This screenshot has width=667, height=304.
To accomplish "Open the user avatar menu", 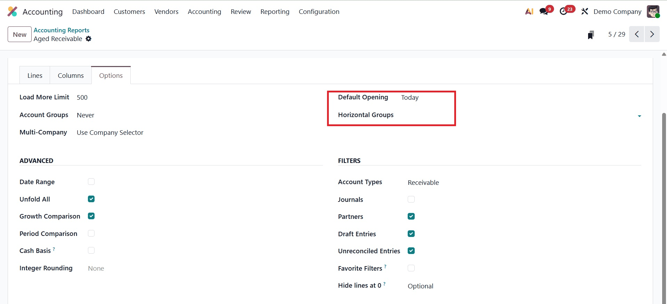I will click(x=653, y=11).
